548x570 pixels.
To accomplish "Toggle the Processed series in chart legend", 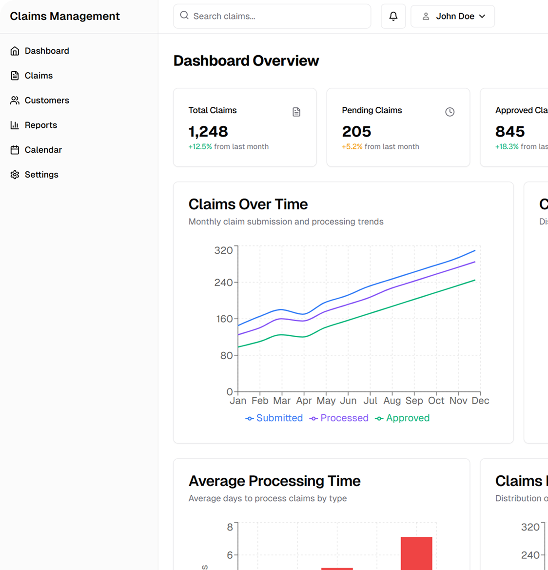I will [339, 418].
